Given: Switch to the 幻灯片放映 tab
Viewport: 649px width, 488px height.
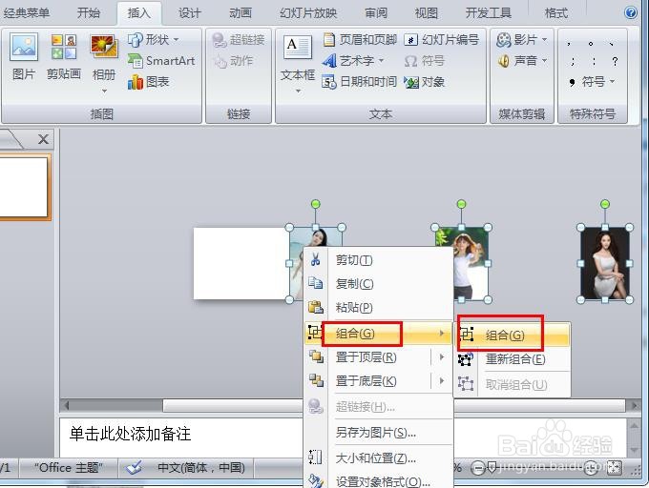Looking at the screenshot, I should [308, 12].
